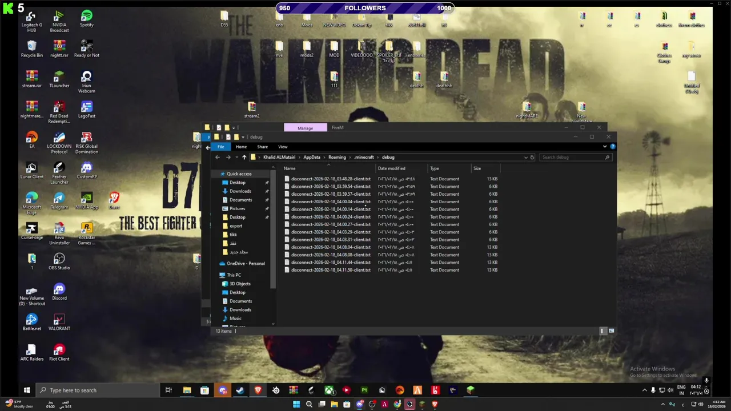
Task: Open OBS Studio desktop shortcut
Action: (59, 261)
